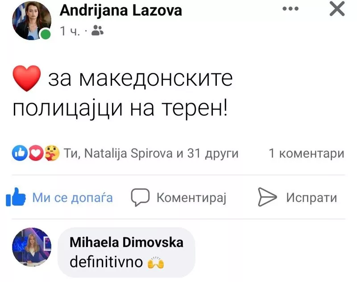View people who reacted: Natalija Spirova and others
Image resolution: width=357 pixels, height=282 pixels.
pos(151,154)
